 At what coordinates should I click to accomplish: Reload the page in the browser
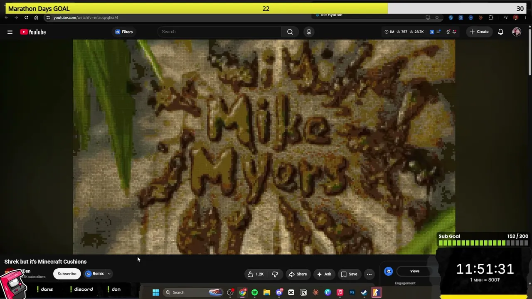[x=26, y=17]
